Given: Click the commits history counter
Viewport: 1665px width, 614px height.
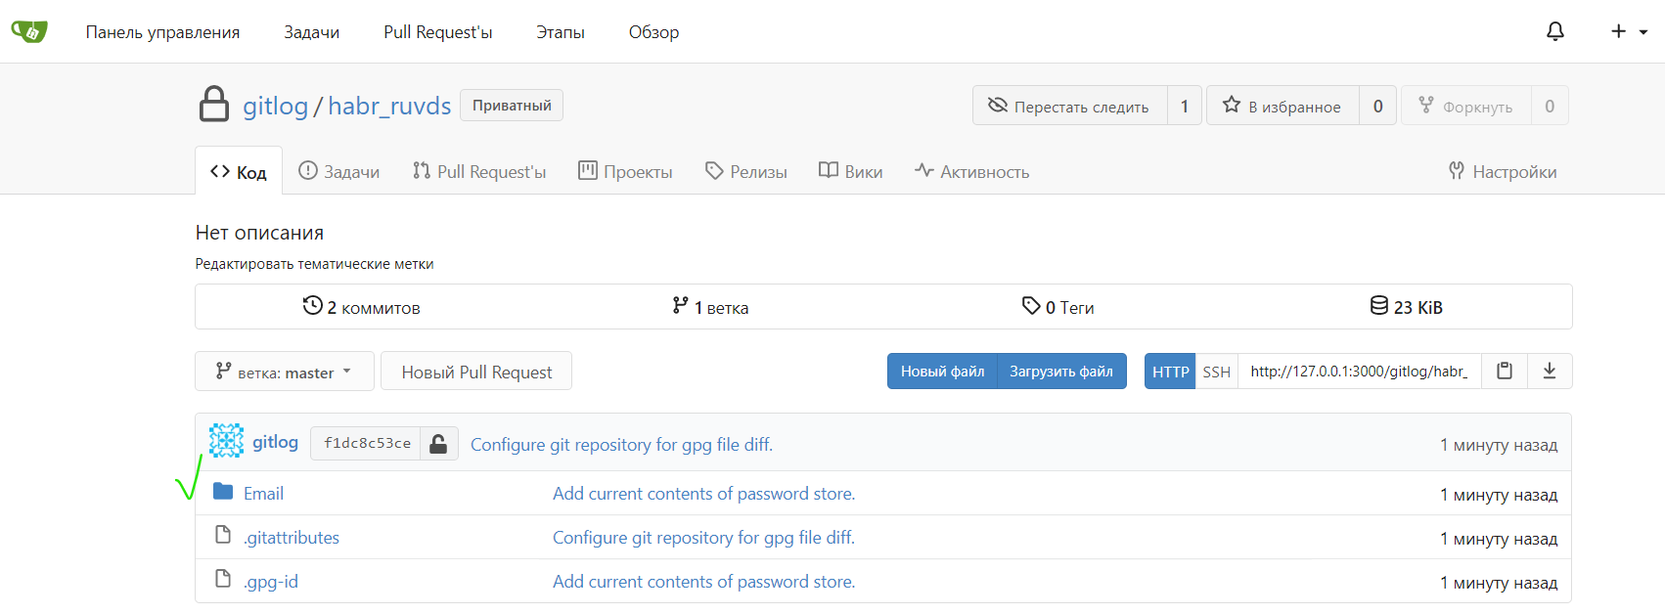Looking at the screenshot, I should pyautogui.click(x=362, y=307).
